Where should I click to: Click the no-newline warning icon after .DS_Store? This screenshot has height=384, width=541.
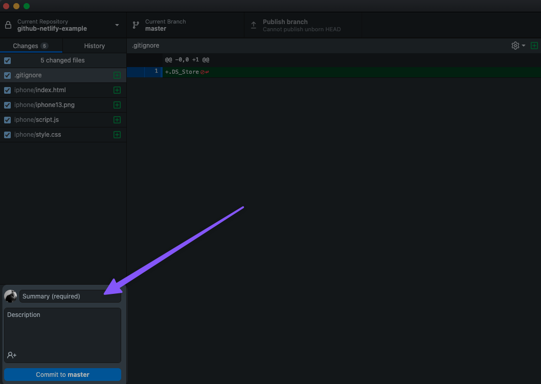pos(205,72)
